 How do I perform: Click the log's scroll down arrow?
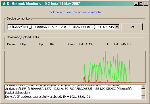pyautogui.click(x=143, y=97)
